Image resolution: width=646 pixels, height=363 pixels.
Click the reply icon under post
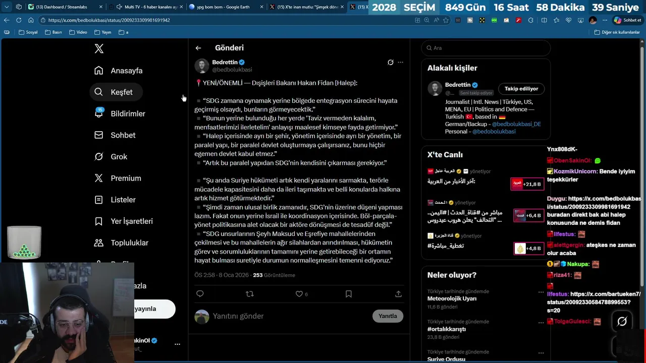point(200,294)
